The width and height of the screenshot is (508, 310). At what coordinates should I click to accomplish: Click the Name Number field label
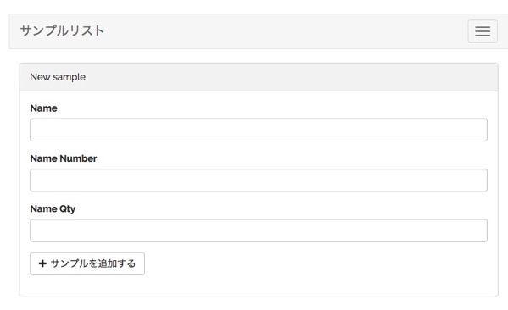(x=64, y=158)
